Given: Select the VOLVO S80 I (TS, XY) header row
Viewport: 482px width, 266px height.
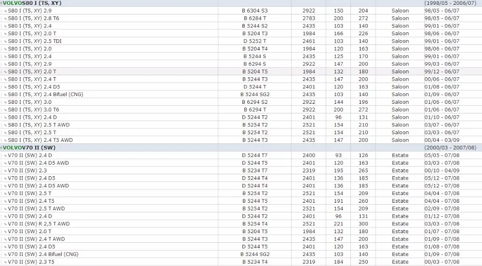Looking at the screenshot, I should pyautogui.click(x=241, y=3).
